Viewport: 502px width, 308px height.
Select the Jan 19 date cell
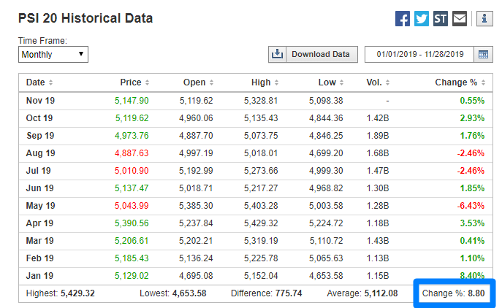coord(39,276)
